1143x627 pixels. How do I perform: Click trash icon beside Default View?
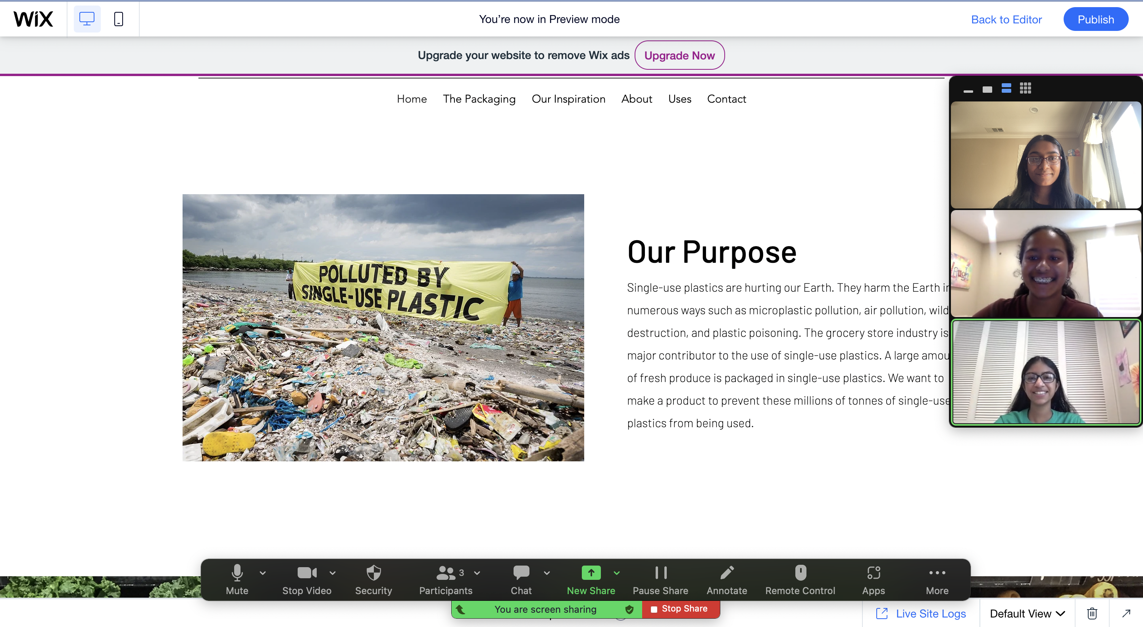point(1092,614)
